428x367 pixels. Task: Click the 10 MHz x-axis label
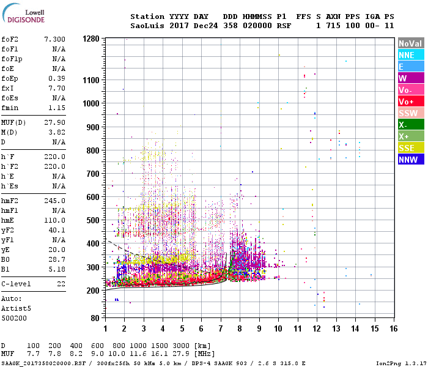coord(278,328)
